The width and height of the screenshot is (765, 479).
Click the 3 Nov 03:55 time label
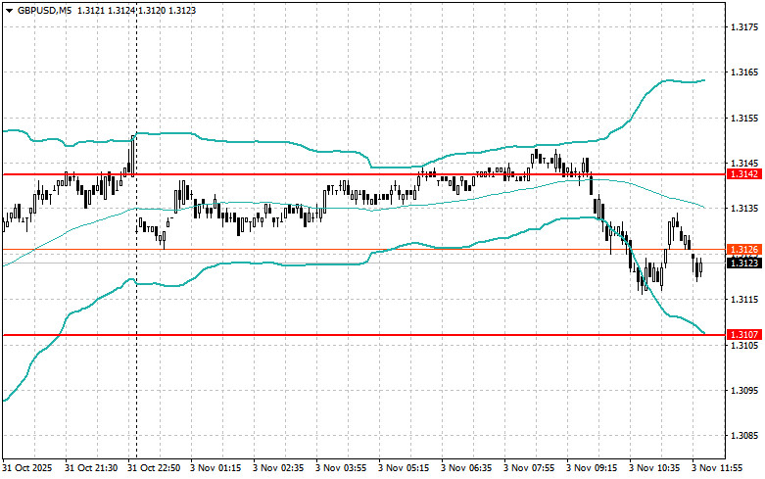[x=341, y=468]
